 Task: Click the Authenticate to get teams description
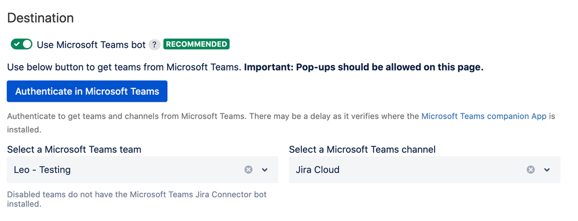point(281,123)
